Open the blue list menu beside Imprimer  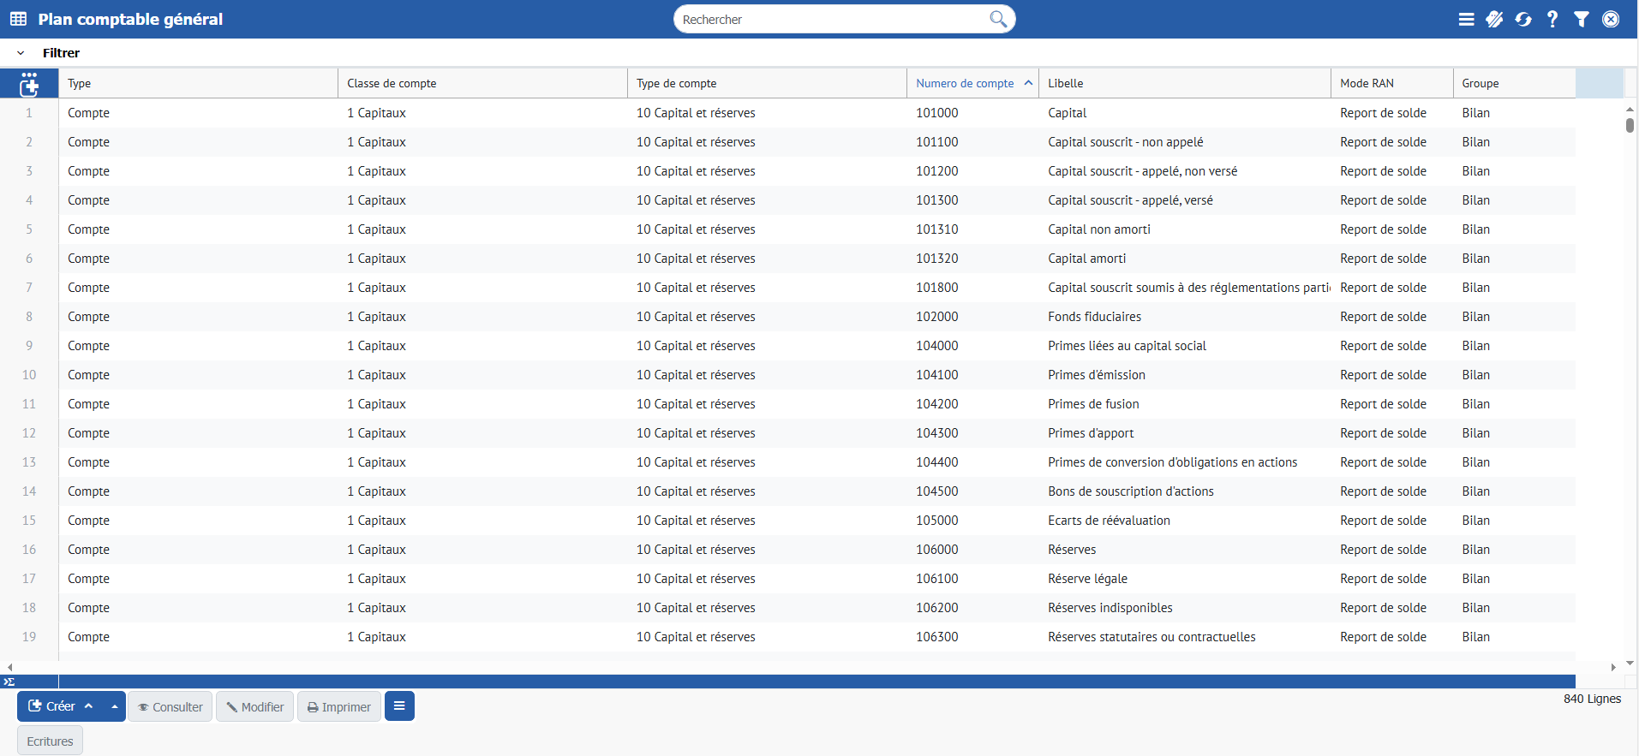pyautogui.click(x=399, y=706)
